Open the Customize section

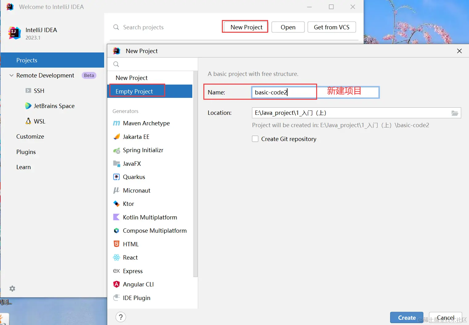pos(30,136)
